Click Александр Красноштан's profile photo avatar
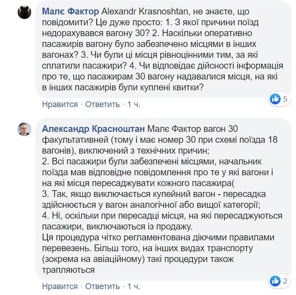The width and height of the screenshot is (296, 295). 24,129
